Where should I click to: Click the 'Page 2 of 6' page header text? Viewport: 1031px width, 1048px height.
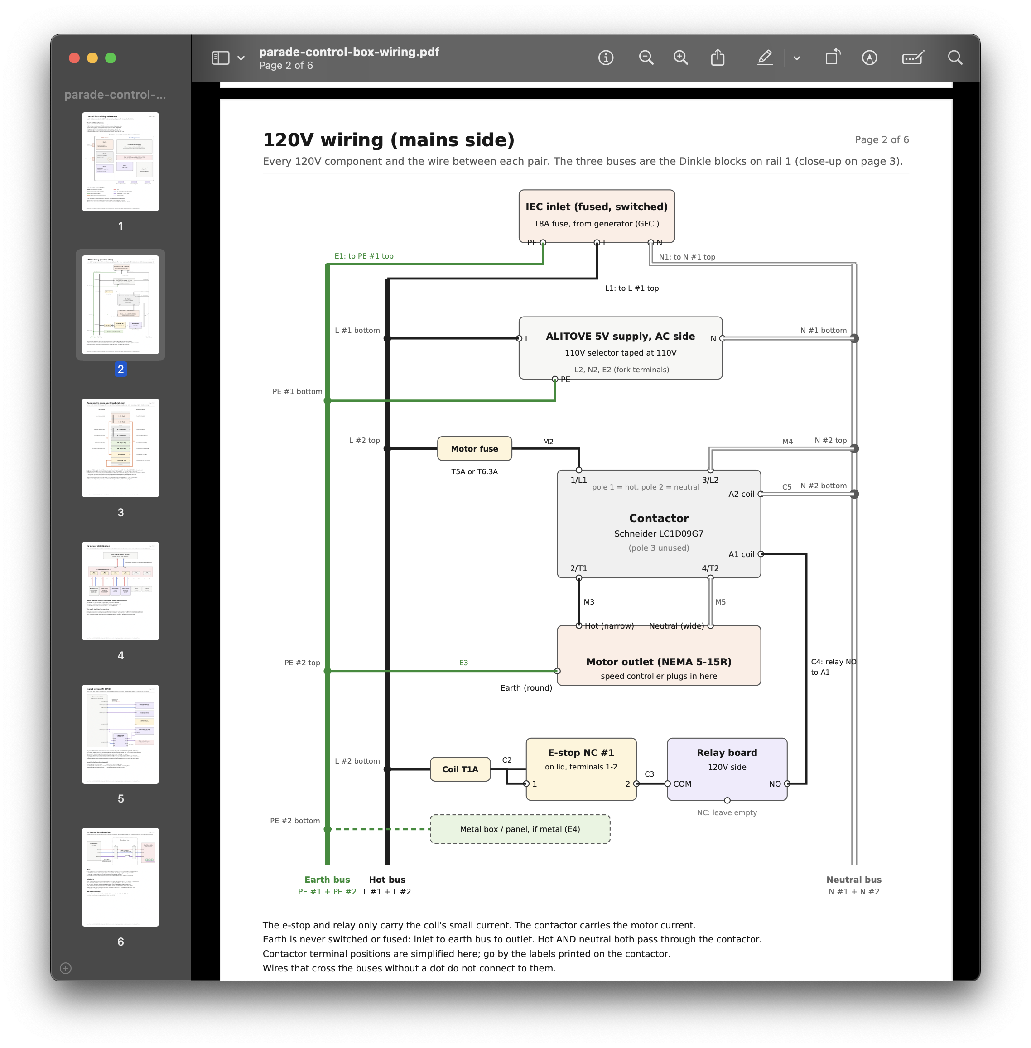(x=882, y=139)
